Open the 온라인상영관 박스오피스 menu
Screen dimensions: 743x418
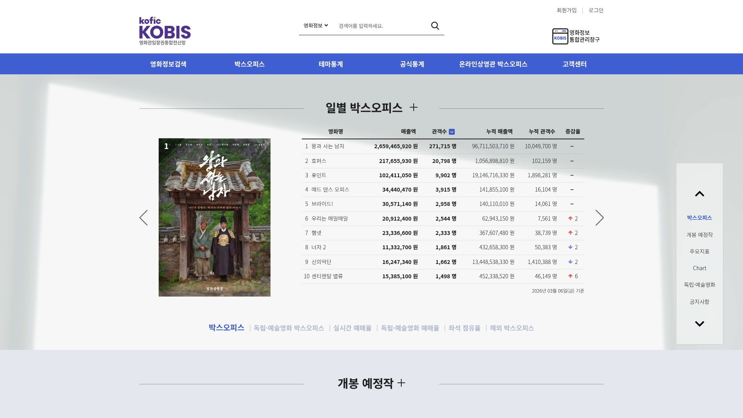493,64
